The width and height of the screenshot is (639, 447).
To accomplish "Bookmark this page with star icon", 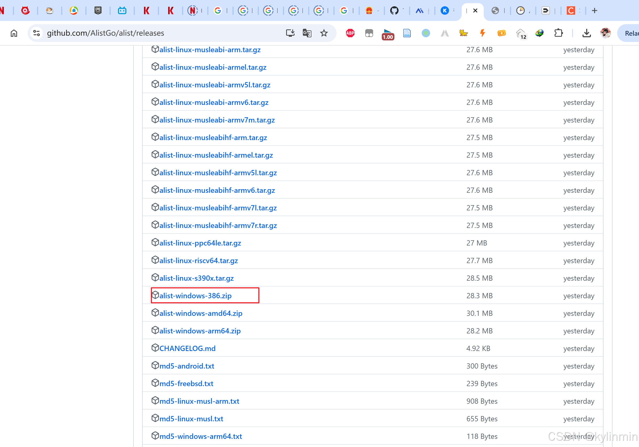I will [x=324, y=33].
